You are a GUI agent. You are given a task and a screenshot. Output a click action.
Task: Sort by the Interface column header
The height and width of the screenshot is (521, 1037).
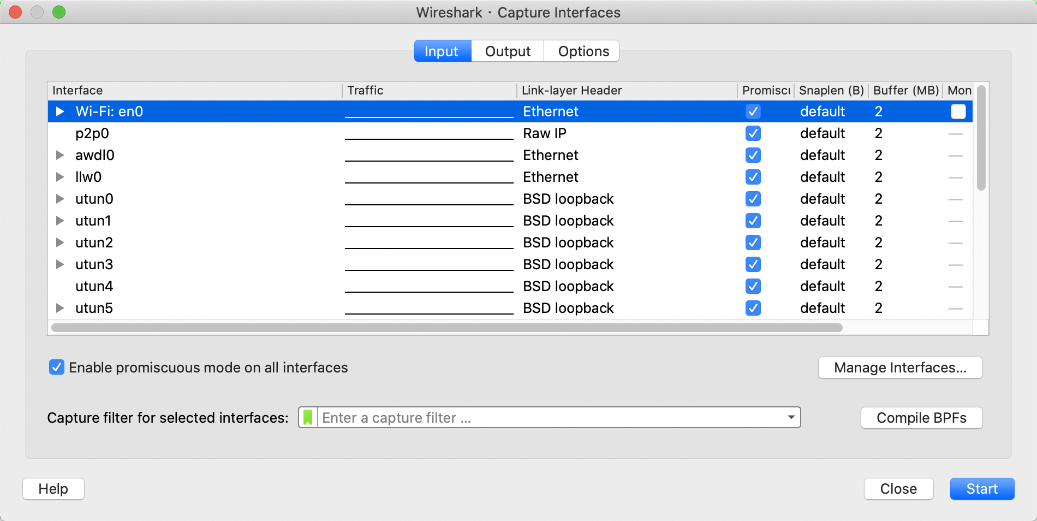tap(195, 90)
